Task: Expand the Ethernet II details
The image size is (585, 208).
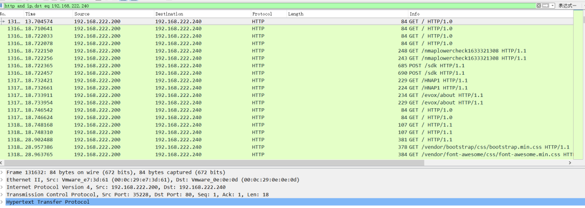Action: click(x=2, y=180)
